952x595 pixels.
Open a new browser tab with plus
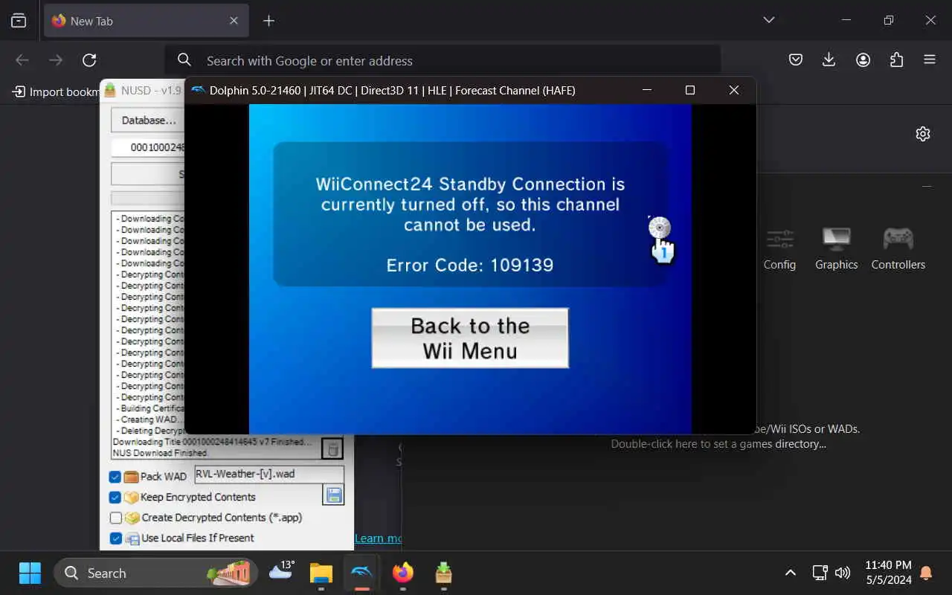pyautogui.click(x=269, y=21)
